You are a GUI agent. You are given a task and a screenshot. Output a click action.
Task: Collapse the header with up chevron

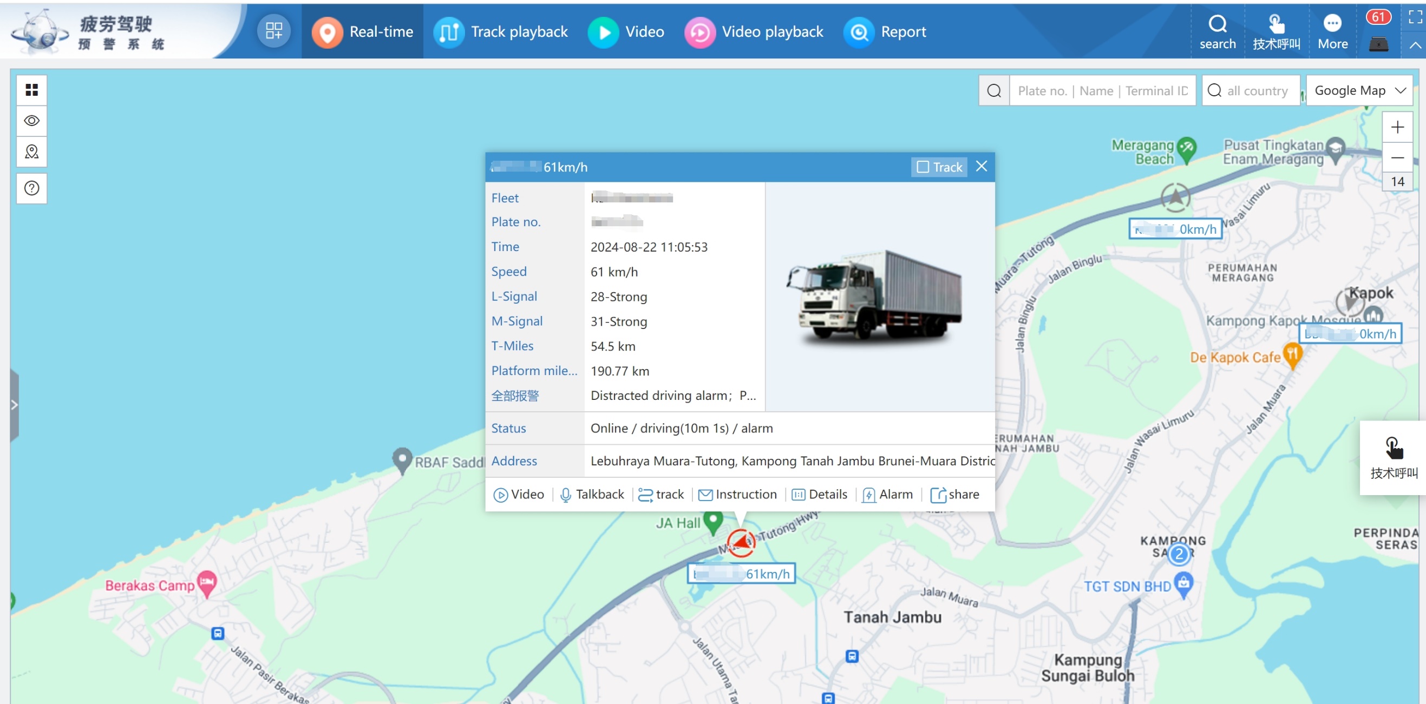(1415, 45)
